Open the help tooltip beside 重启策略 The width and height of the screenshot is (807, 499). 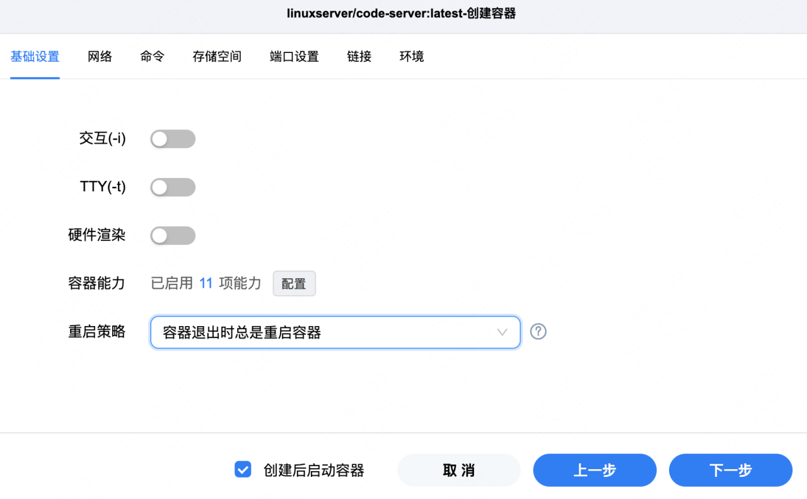538,331
